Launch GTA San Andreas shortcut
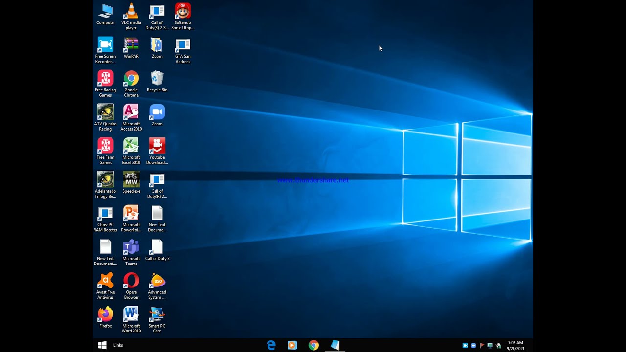The width and height of the screenshot is (626, 352). [182, 50]
